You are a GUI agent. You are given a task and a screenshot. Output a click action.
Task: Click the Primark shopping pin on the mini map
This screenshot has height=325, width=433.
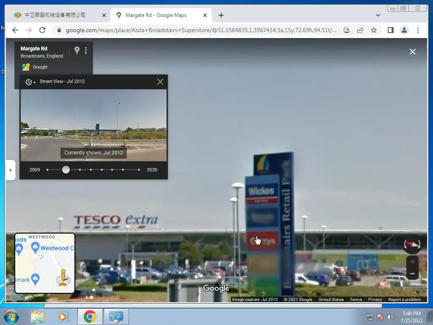(35, 279)
